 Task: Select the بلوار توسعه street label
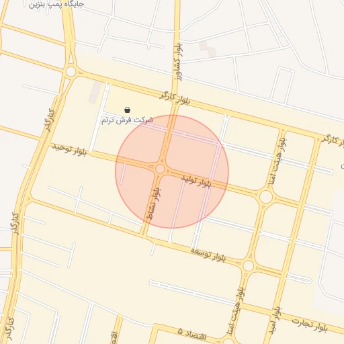coord(208,255)
